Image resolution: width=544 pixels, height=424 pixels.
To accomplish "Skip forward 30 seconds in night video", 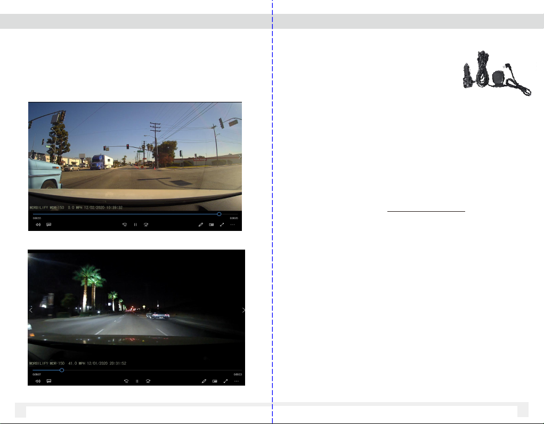I will (x=148, y=381).
